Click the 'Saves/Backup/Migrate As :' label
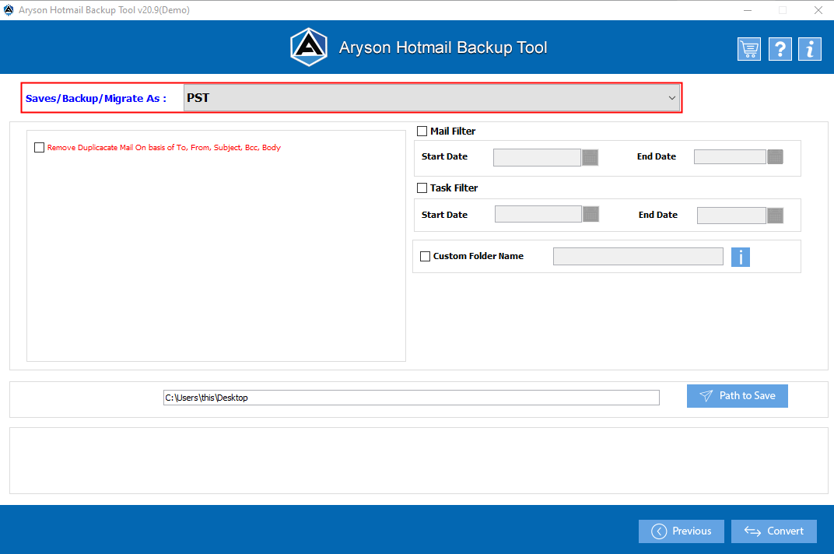 tap(96, 99)
